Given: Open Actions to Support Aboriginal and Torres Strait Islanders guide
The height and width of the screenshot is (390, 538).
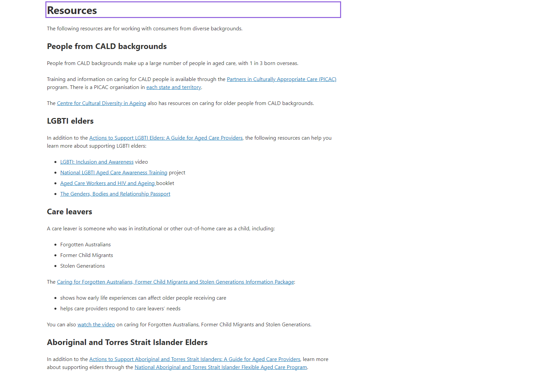Looking at the screenshot, I should (195, 359).
